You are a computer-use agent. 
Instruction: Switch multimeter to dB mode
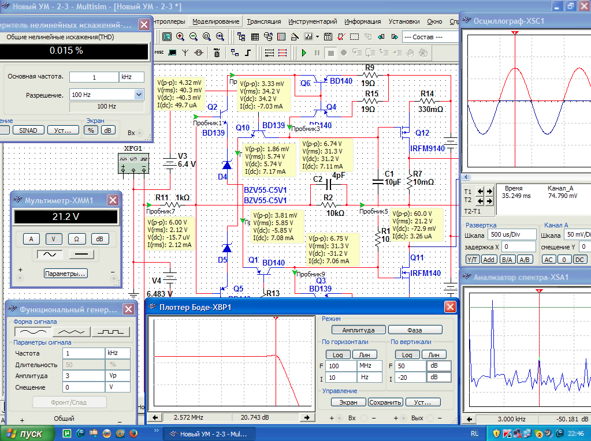[x=99, y=239]
